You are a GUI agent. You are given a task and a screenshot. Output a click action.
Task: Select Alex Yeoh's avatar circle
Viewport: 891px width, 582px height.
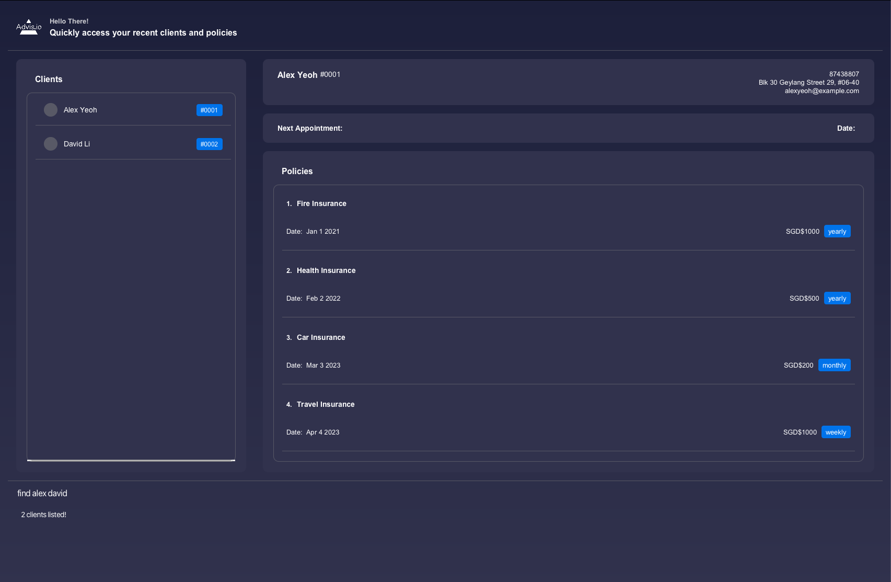[51, 110]
